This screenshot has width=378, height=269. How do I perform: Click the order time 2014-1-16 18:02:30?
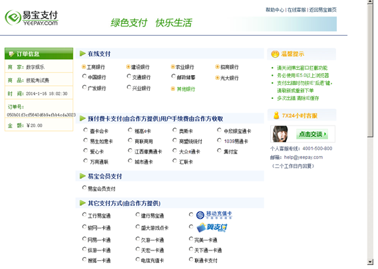47,94
